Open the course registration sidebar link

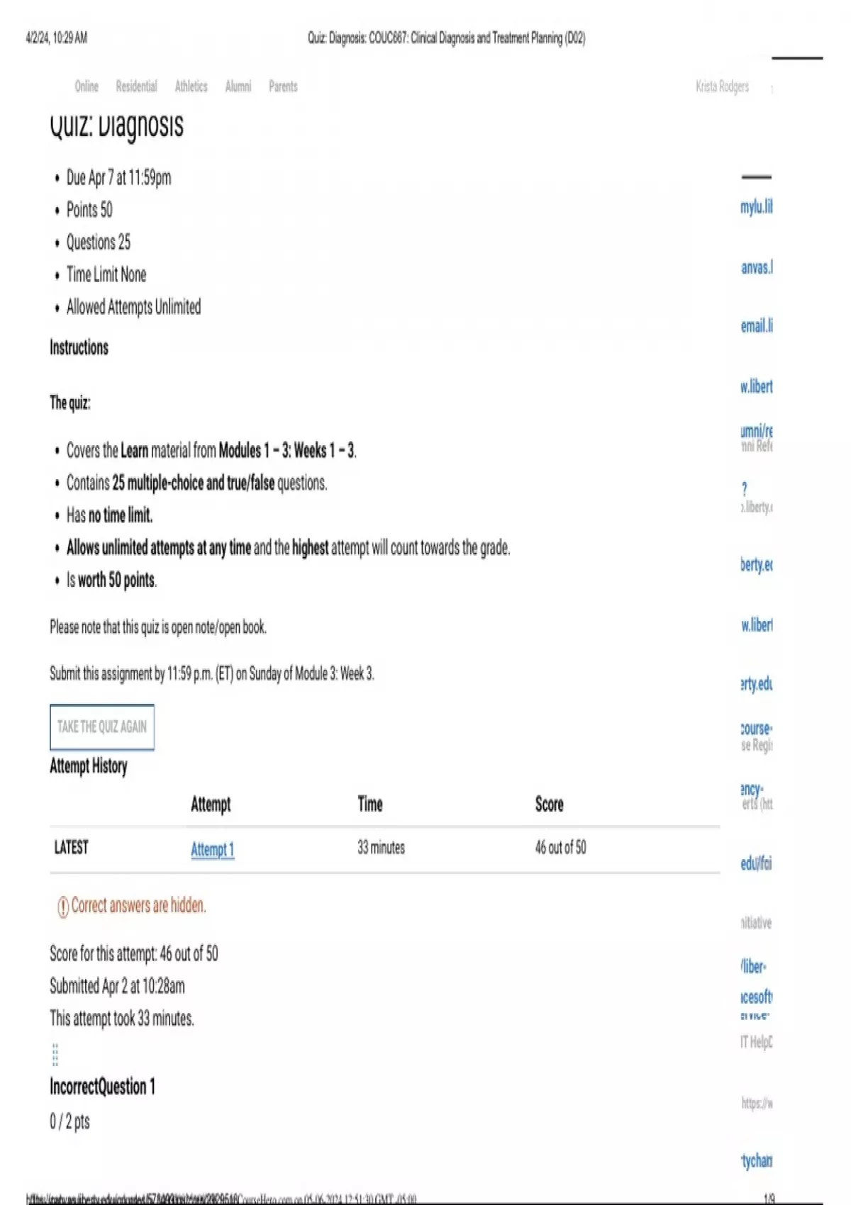coord(756,729)
